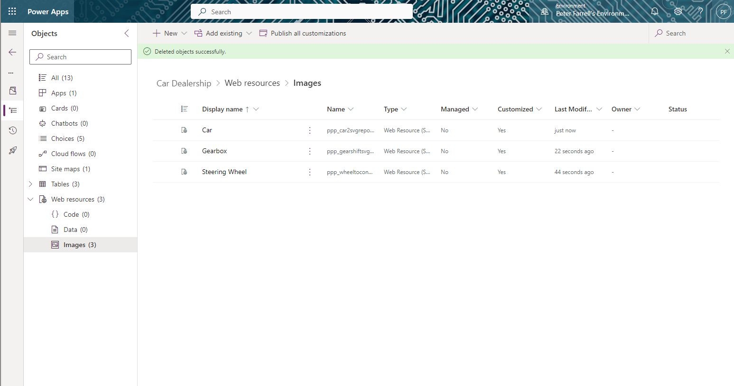Collapse the Web resources tree item
This screenshot has height=386, width=734.
(x=30, y=199)
